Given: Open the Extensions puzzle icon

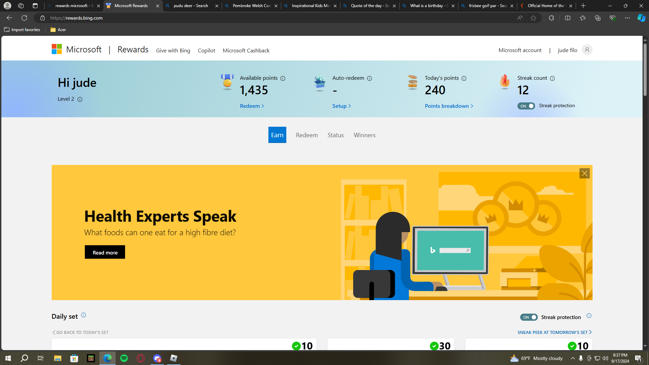Looking at the screenshot, I should point(551,18).
